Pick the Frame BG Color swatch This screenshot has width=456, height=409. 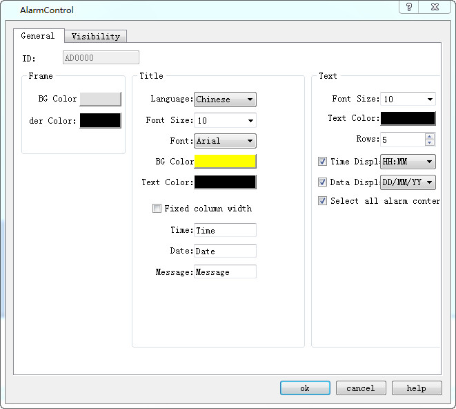click(x=100, y=99)
